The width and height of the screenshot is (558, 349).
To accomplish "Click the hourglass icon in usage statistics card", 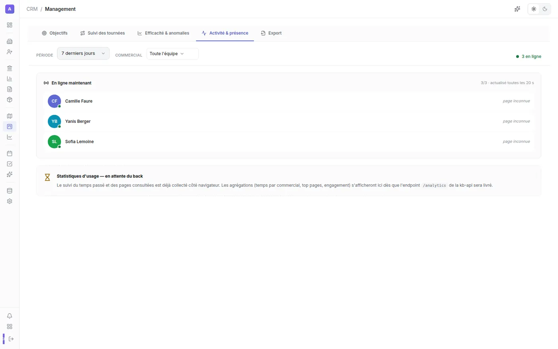I will 47,177.
